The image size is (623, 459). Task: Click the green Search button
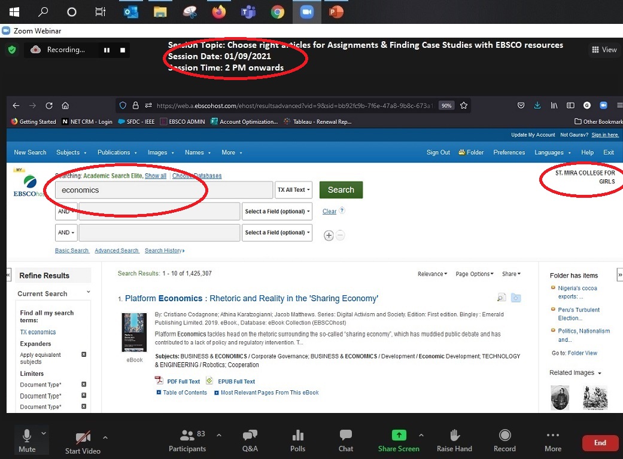pyautogui.click(x=341, y=190)
